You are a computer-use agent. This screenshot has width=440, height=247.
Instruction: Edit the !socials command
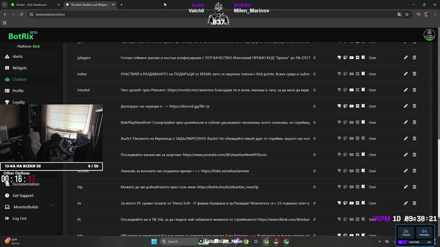tap(406, 170)
